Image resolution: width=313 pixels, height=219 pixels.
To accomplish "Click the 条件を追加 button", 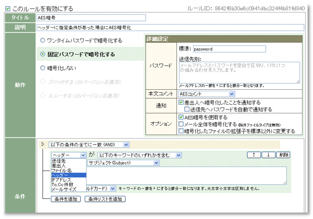I will click(x=66, y=199).
